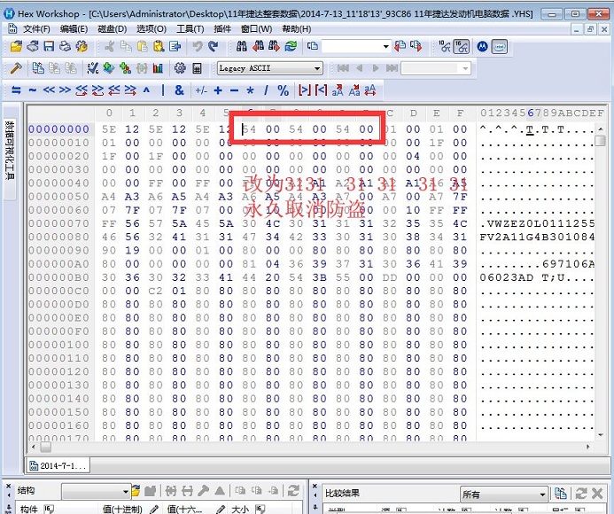
Task: Toggle the Intel byte order button
Action: pyautogui.click(x=500, y=46)
